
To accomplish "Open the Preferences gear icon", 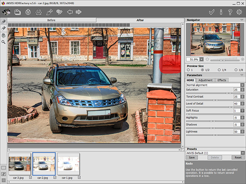I will point(239,12).
